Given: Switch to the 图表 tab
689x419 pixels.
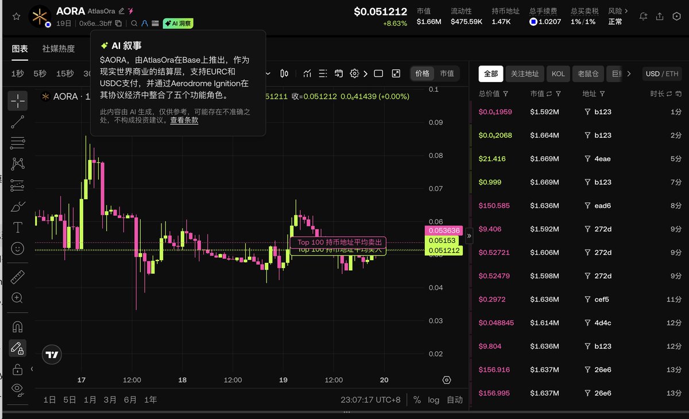Looking at the screenshot, I should click(x=20, y=49).
